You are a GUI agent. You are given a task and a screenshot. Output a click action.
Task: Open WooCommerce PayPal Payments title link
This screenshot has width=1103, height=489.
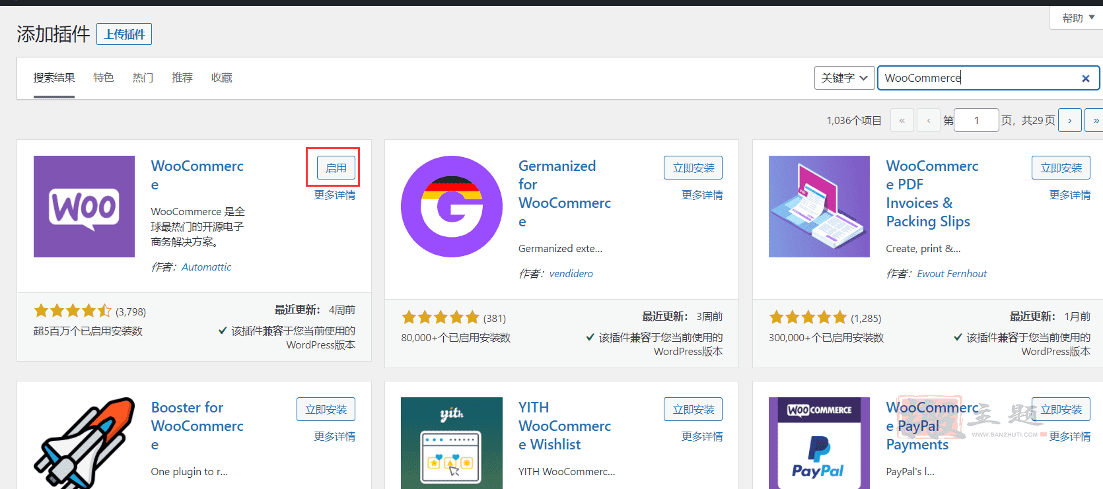coord(932,426)
